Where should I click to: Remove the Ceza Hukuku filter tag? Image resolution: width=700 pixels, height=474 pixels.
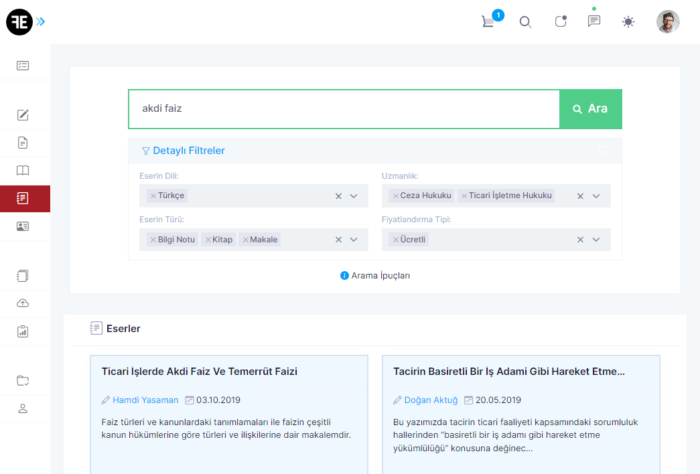click(396, 196)
